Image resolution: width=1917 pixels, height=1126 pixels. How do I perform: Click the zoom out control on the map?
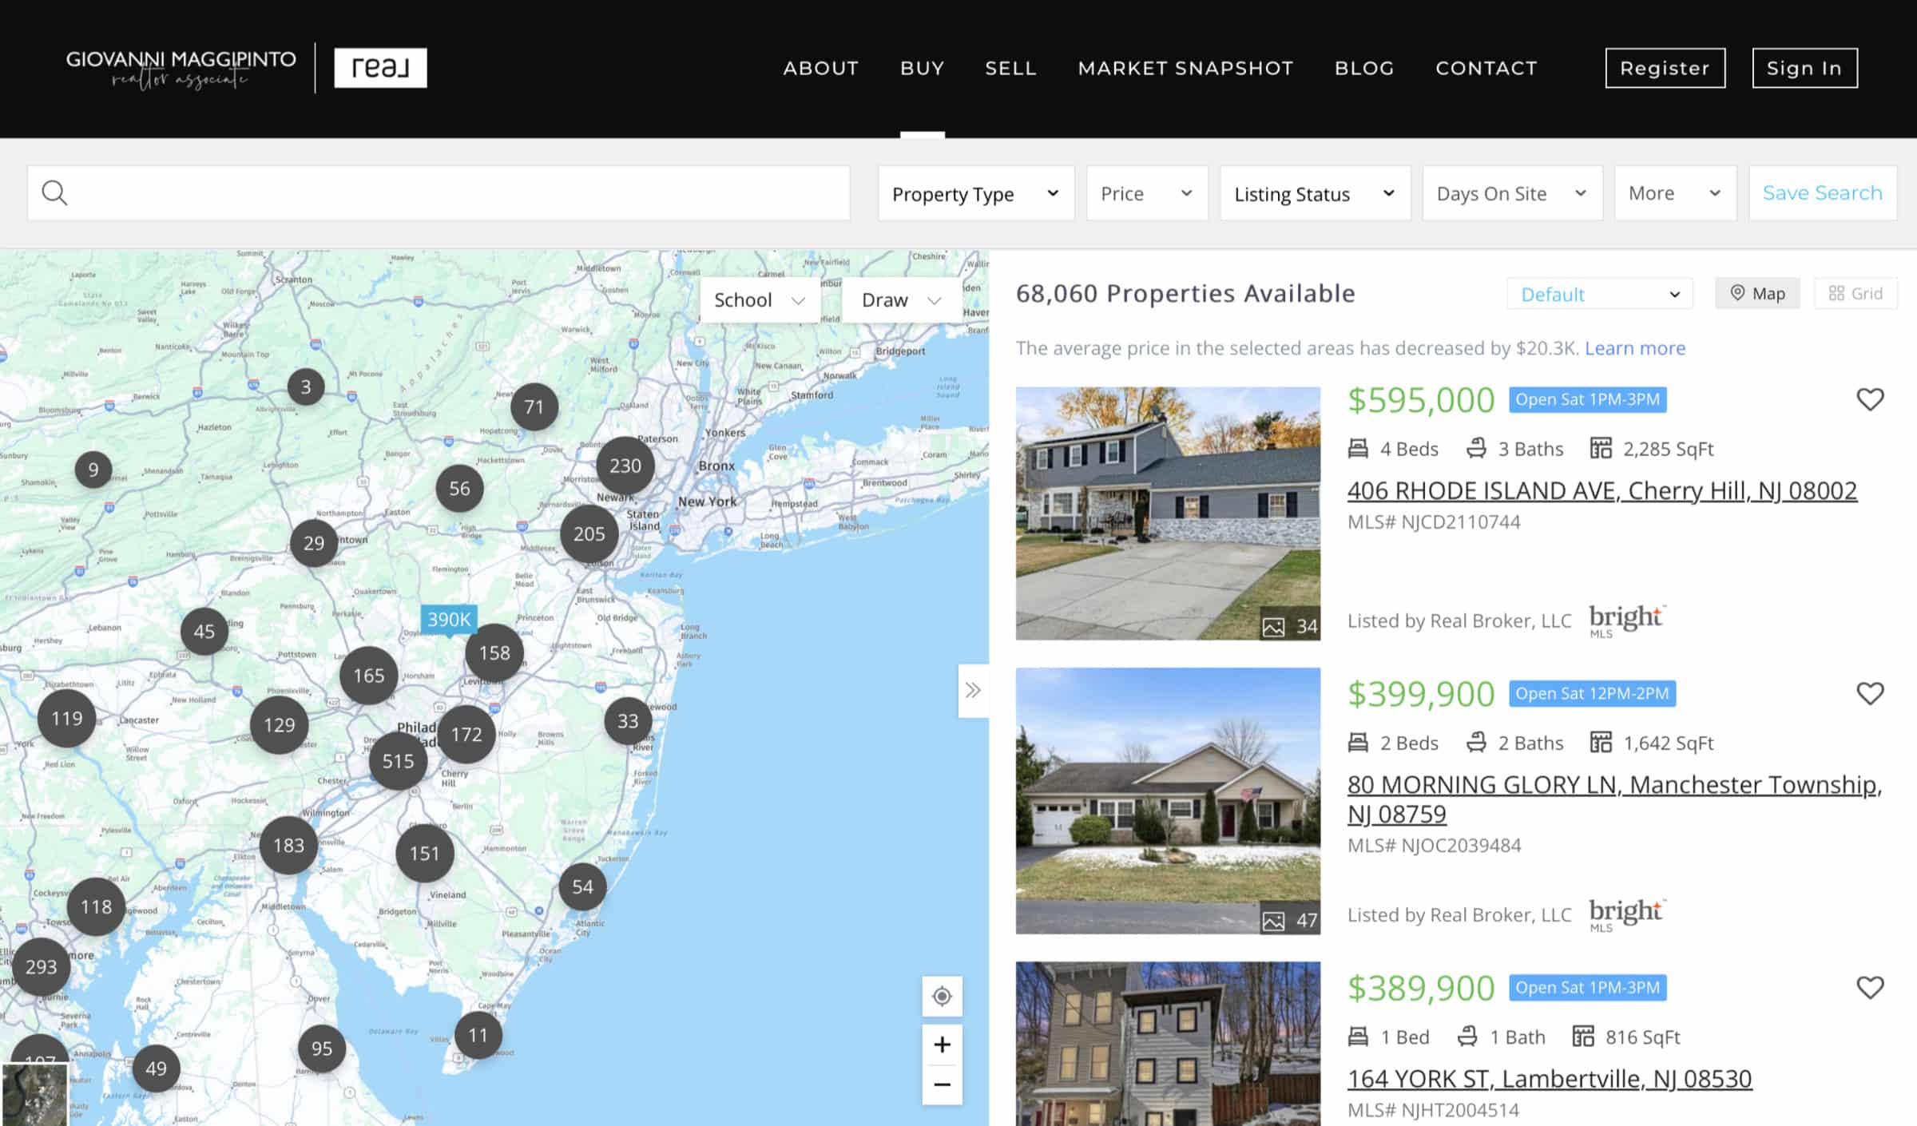[942, 1084]
